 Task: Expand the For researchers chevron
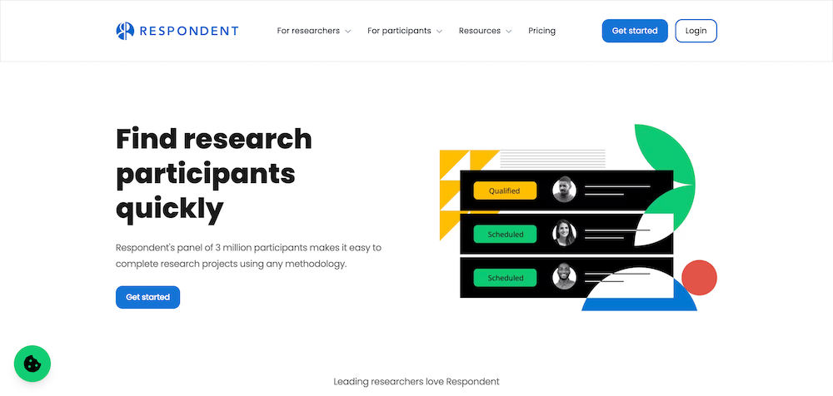(348, 32)
